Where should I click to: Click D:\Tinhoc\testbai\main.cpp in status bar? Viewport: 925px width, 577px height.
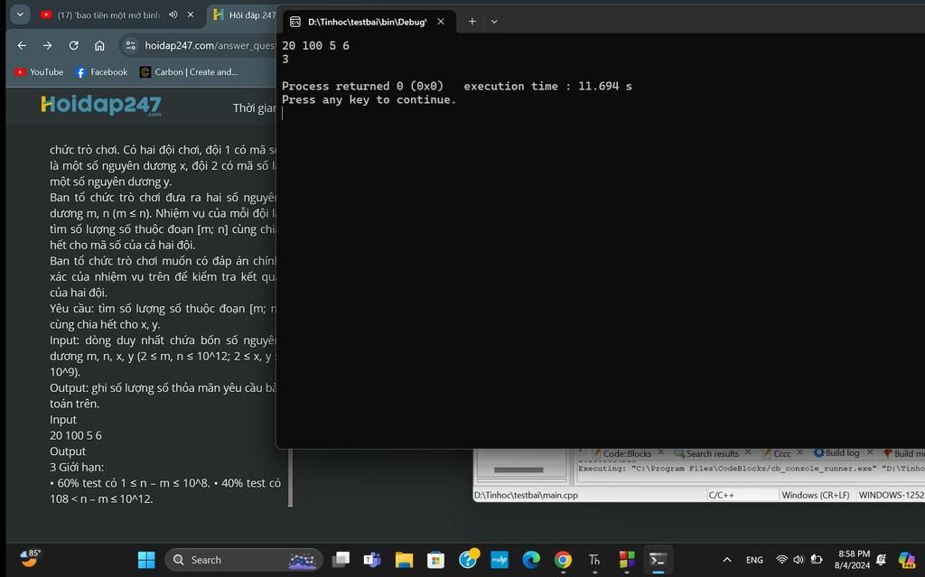527,496
